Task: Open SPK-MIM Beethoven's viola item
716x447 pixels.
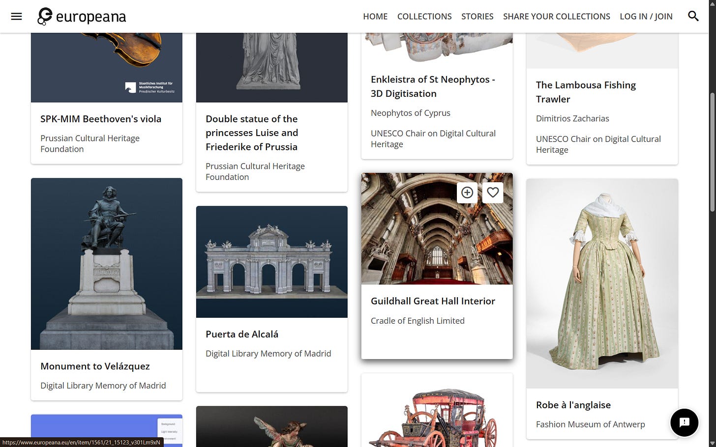Action: 101,119
